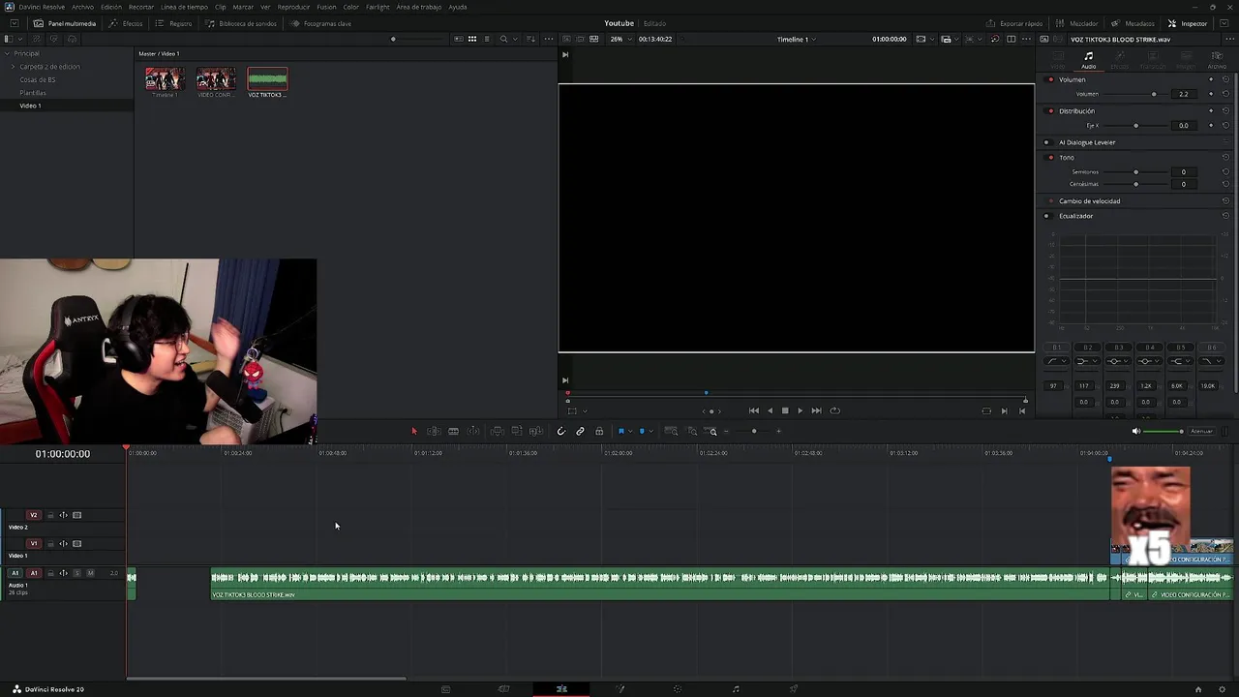
Task: Toggle loop playback icon
Action: click(834, 410)
